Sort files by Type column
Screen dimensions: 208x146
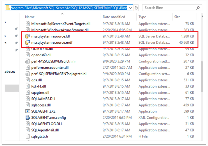(x=142, y=17)
